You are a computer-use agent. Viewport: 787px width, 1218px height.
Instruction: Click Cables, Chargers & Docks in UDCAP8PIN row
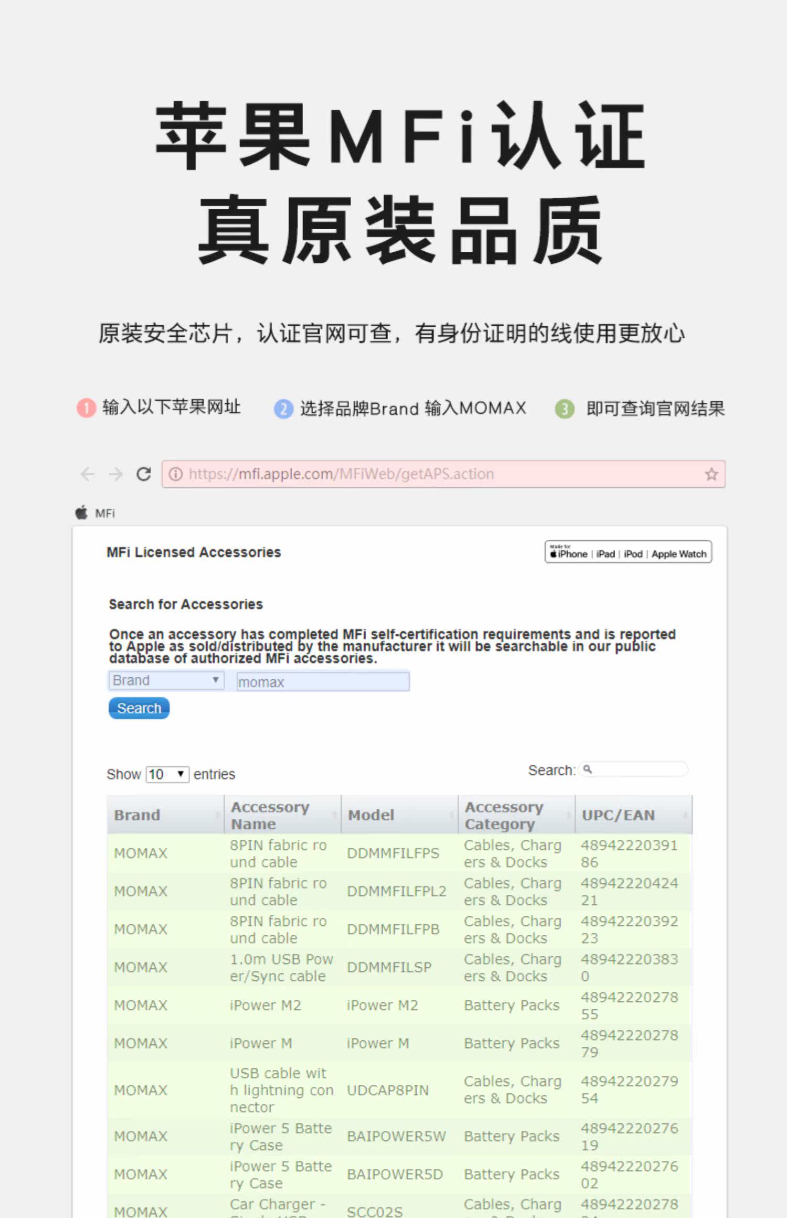[x=513, y=1089]
